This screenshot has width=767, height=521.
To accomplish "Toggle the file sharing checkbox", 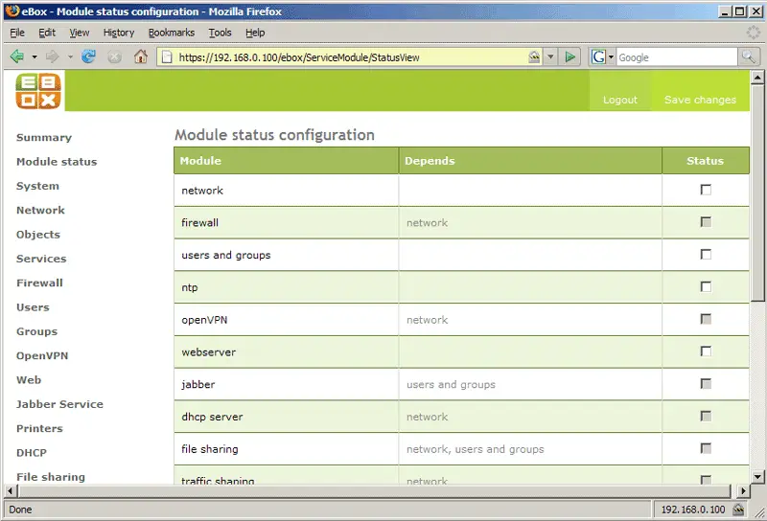I will pyautogui.click(x=706, y=448).
